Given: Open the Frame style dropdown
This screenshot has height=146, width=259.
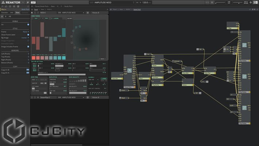Looking at the screenshot, I should coord(26,32).
